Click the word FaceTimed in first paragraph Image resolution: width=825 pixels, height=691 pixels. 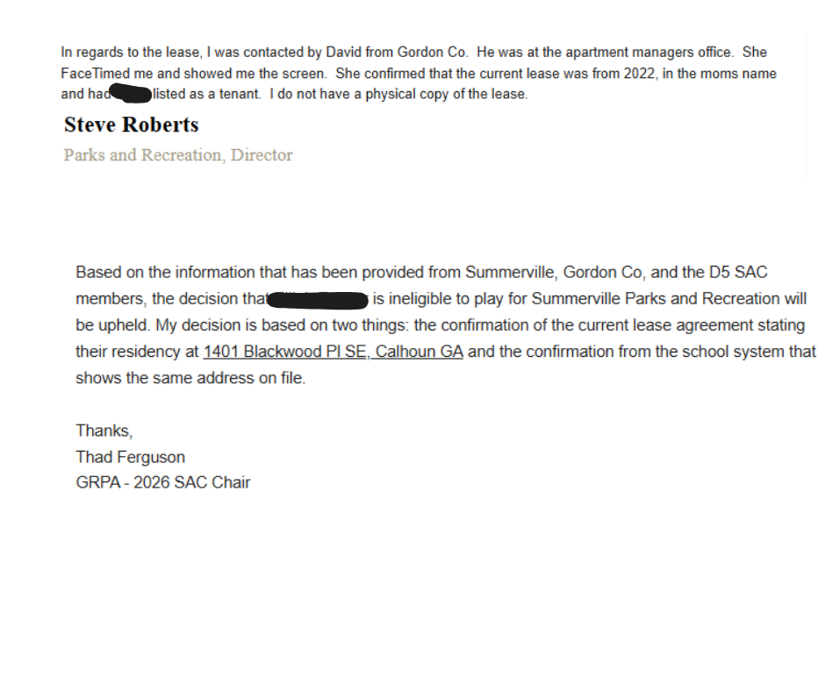click(x=96, y=74)
